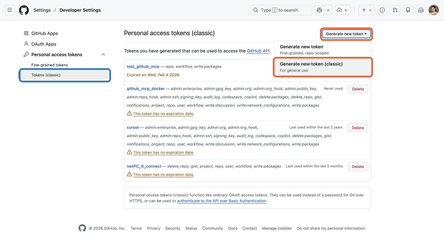
Task: Follow the GitHub API link
Action: pos(258,51)
